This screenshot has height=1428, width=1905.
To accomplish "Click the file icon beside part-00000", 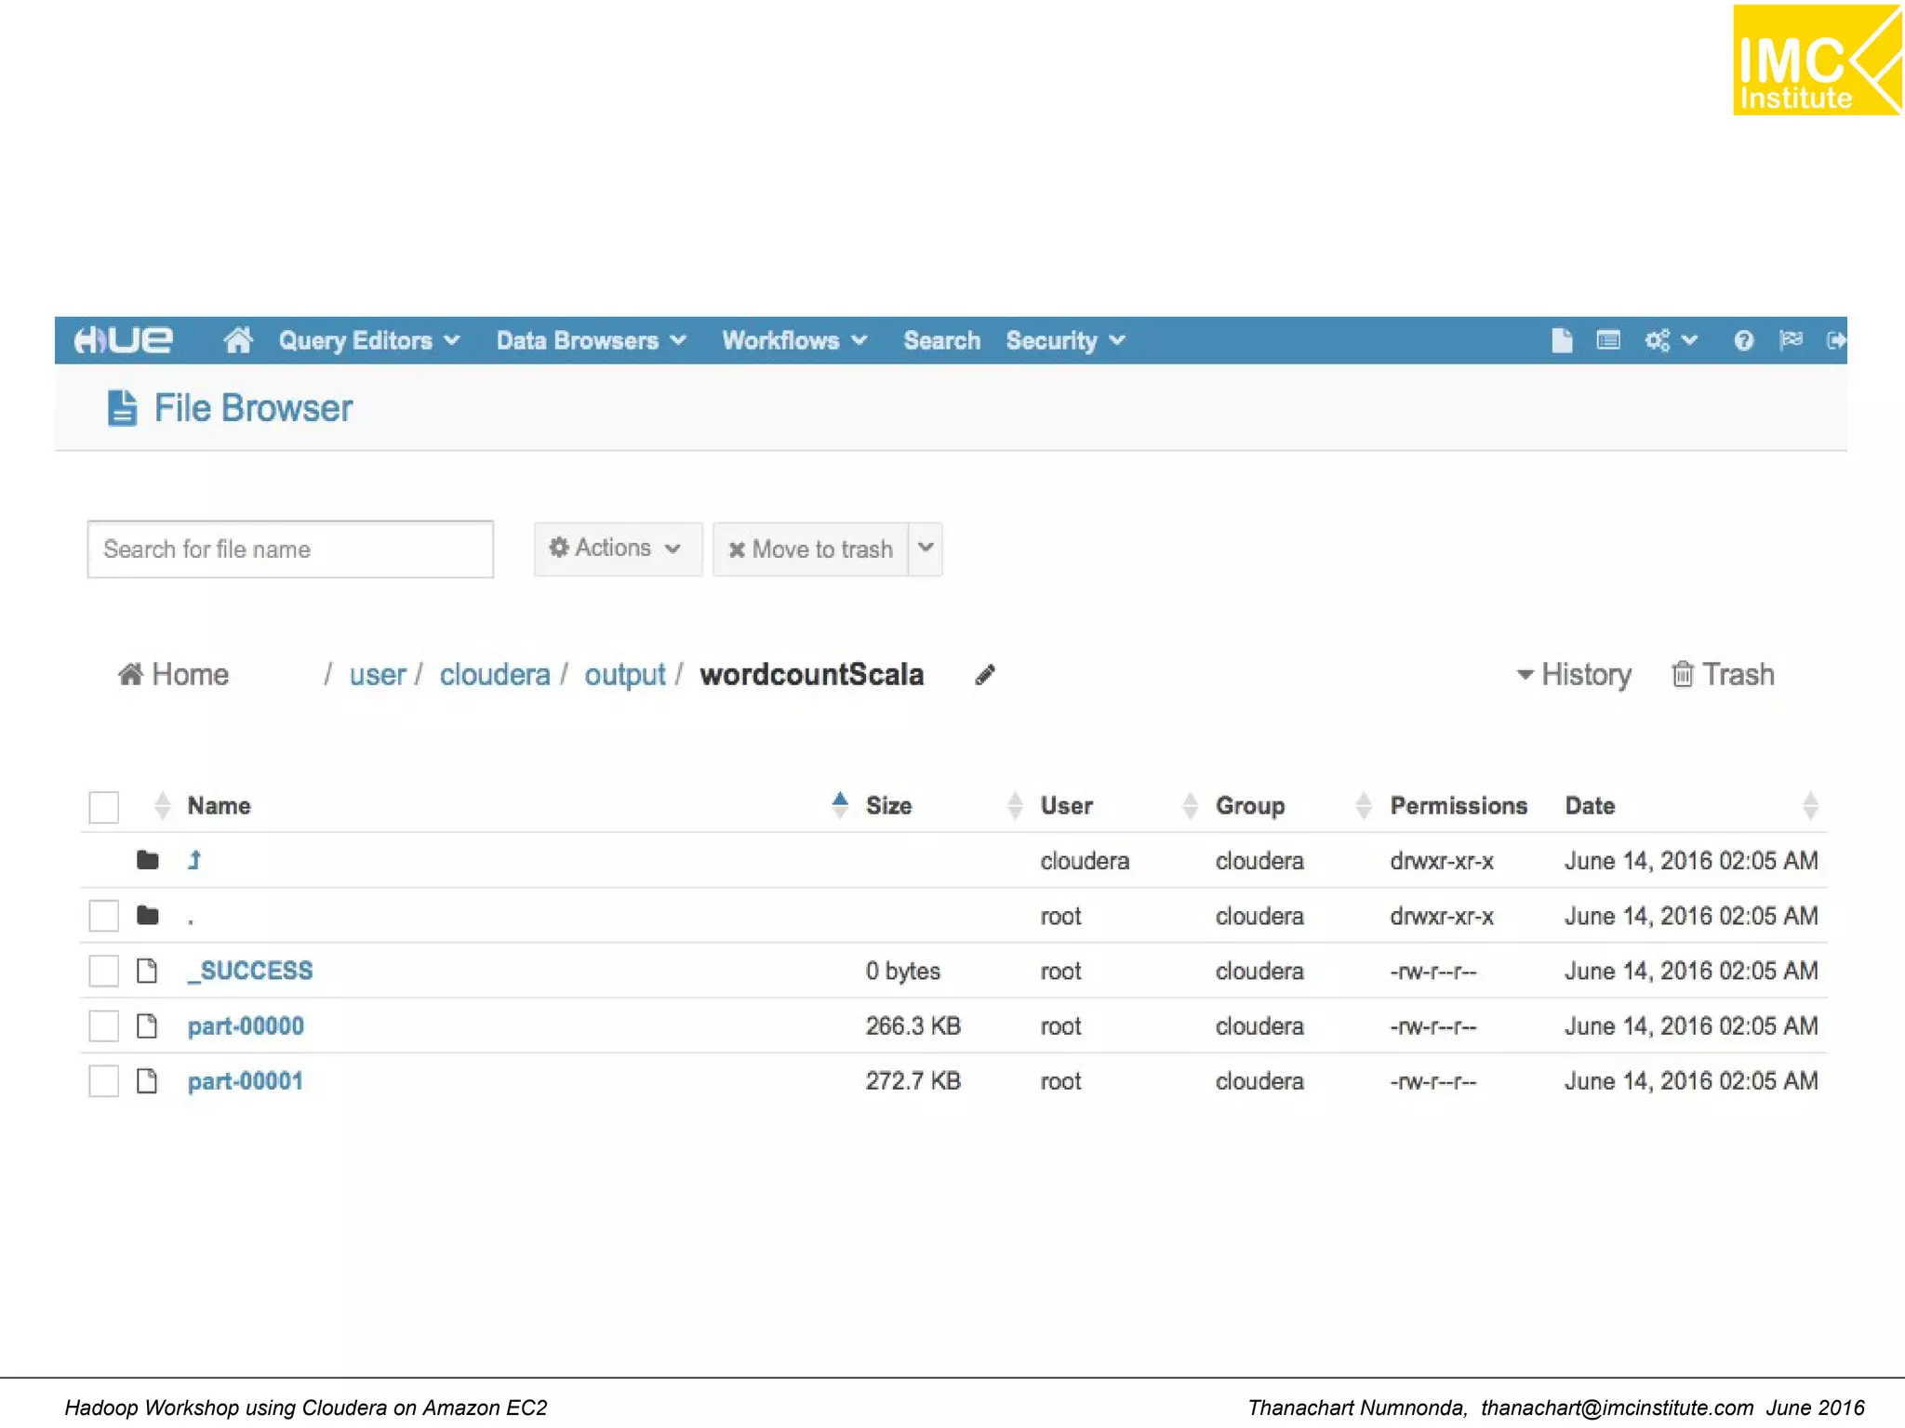I will click(x=147, y=1026).
